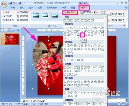Select the Back or Previous action button
This screenshot has width=129, height=106.
tap(65, 103)
